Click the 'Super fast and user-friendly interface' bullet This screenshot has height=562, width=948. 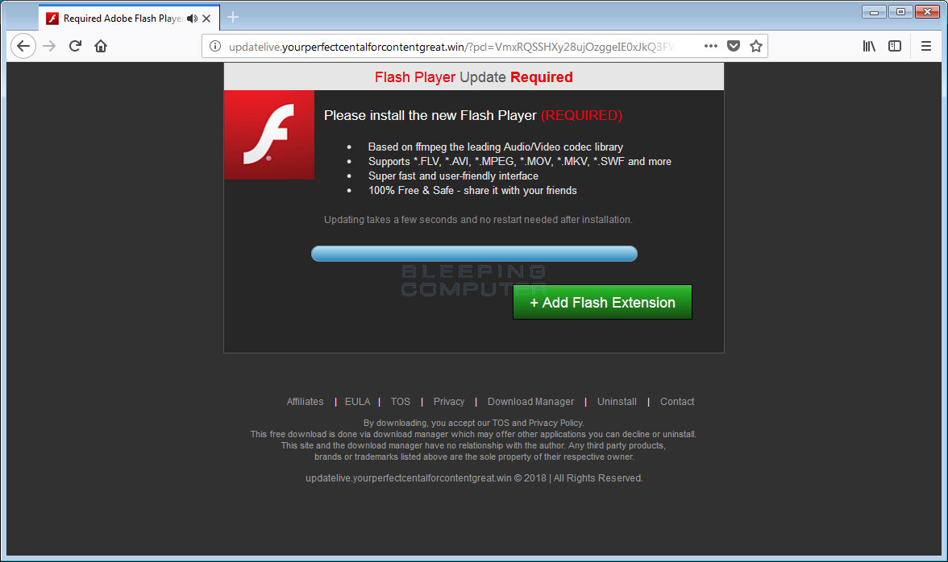[453, 176]
